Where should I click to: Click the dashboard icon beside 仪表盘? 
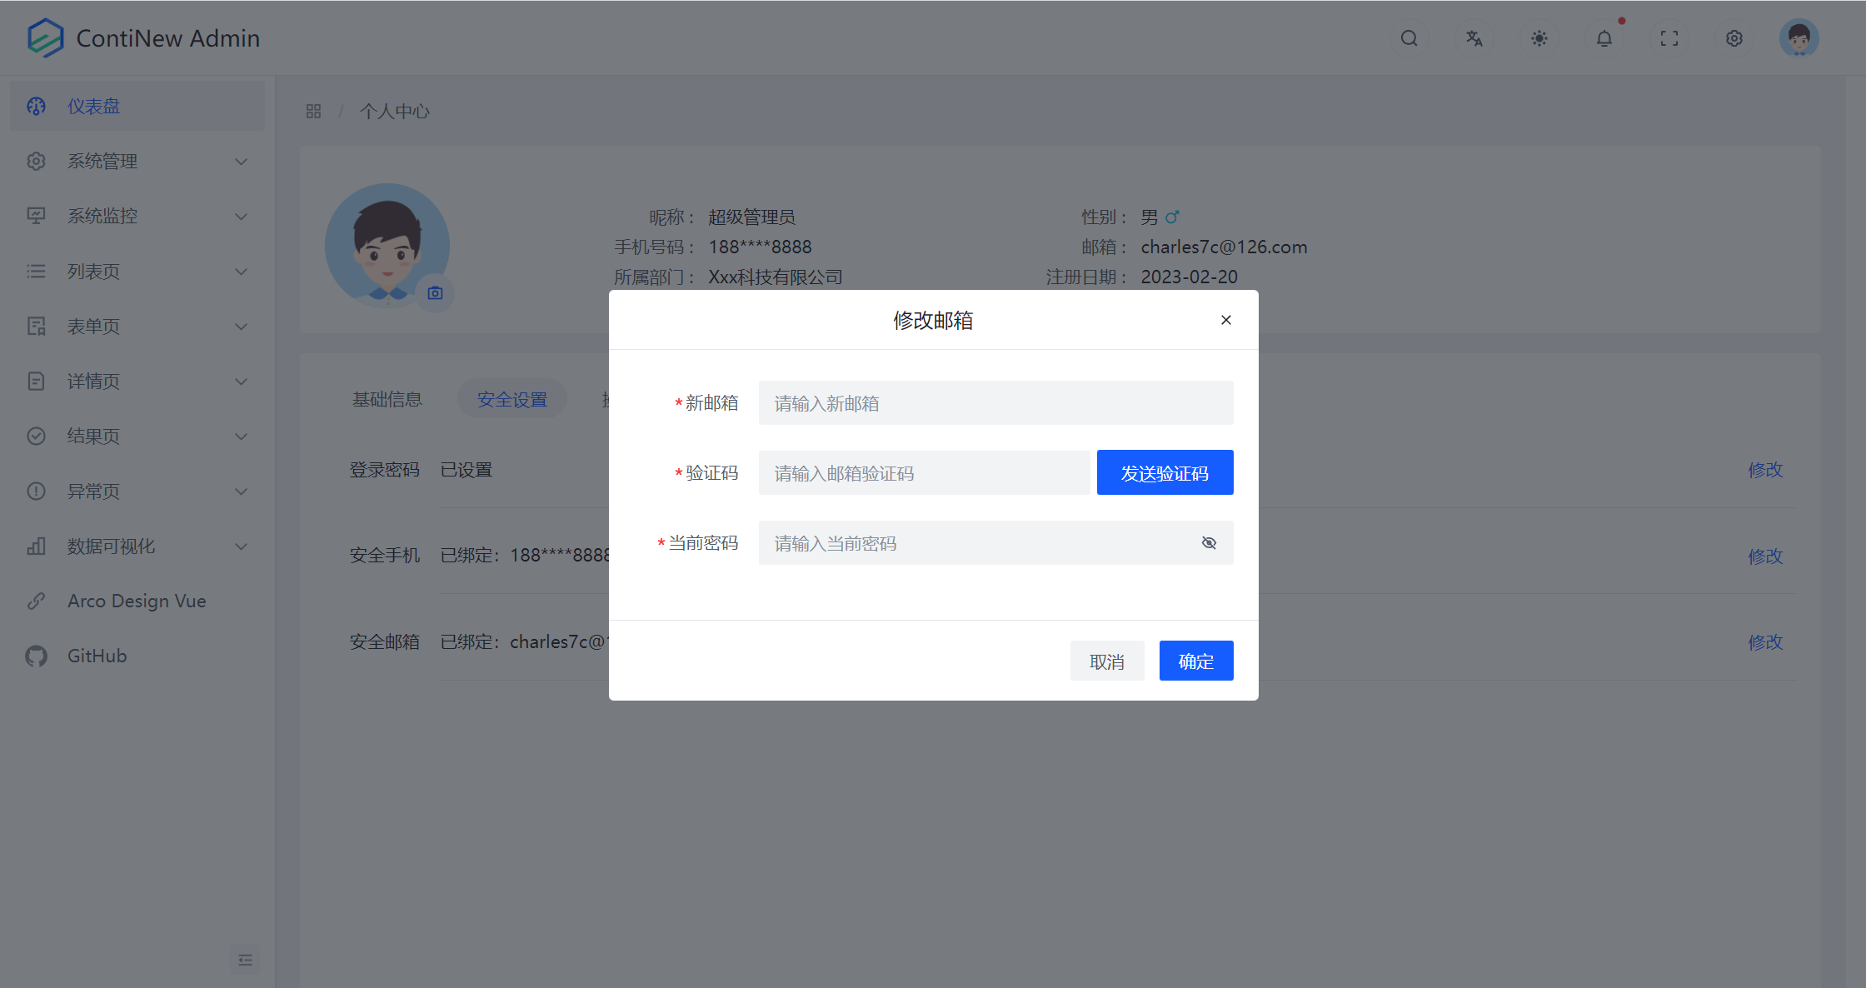(x=36, y=106)
